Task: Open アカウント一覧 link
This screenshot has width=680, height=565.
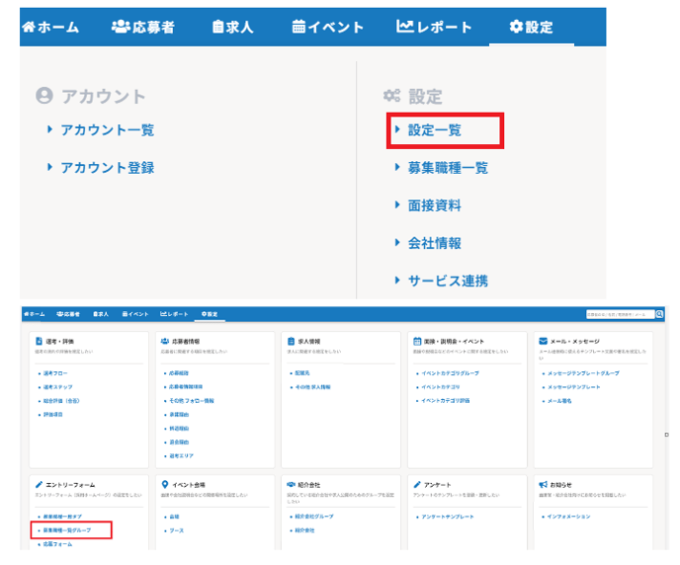Action: 108,130
